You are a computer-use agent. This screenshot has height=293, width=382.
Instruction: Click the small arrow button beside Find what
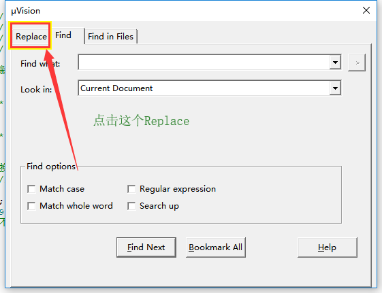357,63
